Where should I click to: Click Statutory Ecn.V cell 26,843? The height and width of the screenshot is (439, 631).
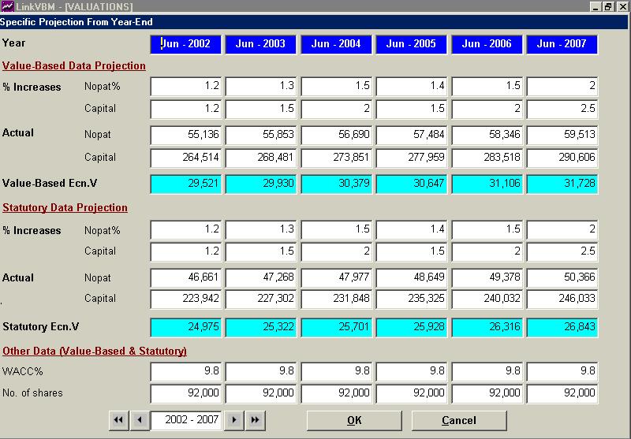[562, 327]
